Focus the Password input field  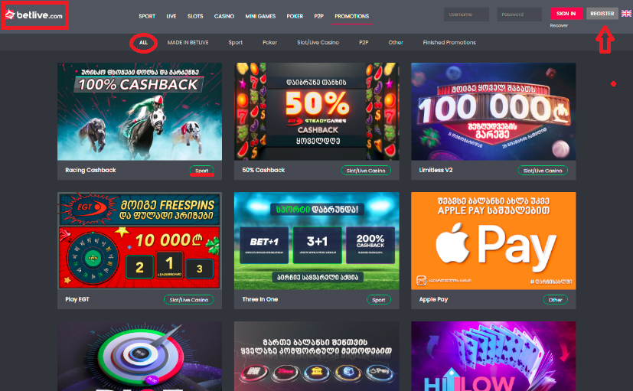click(x=519, y=15)
